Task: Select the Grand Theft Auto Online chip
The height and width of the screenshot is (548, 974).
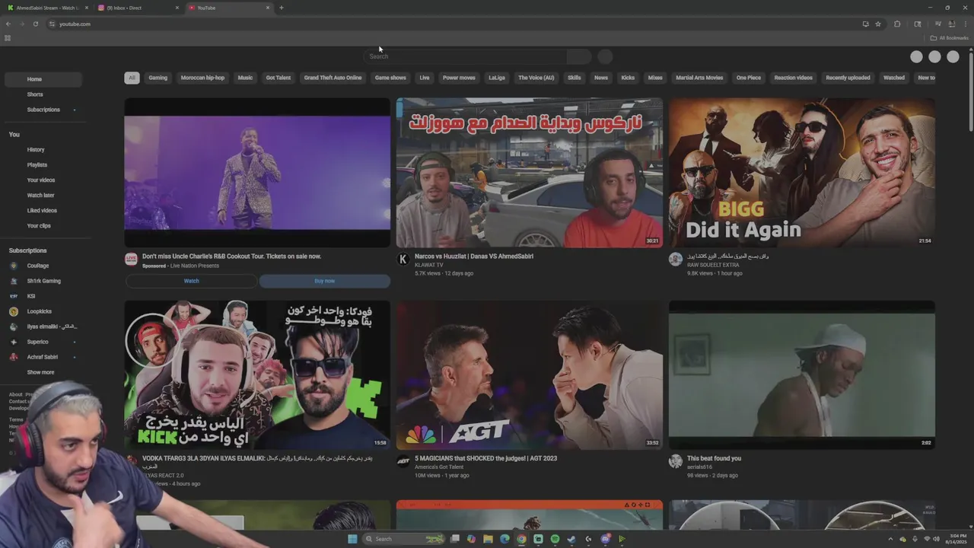Action: click(333, 78)
